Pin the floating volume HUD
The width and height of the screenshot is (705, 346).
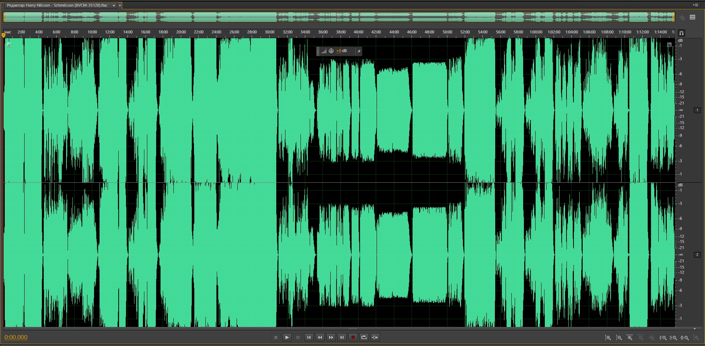[359, 51]
